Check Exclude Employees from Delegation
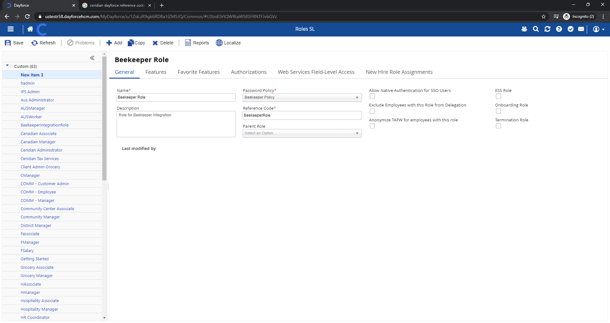The height and width of the screenshot is (323, 610). (x=372, y=111)
